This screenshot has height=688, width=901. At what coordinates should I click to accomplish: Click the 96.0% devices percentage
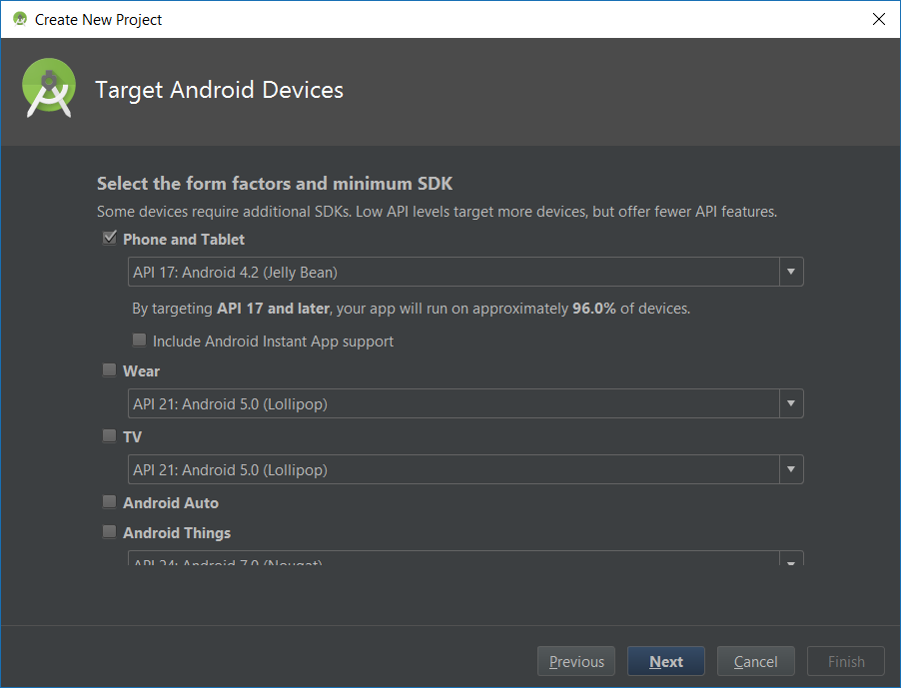594,309
